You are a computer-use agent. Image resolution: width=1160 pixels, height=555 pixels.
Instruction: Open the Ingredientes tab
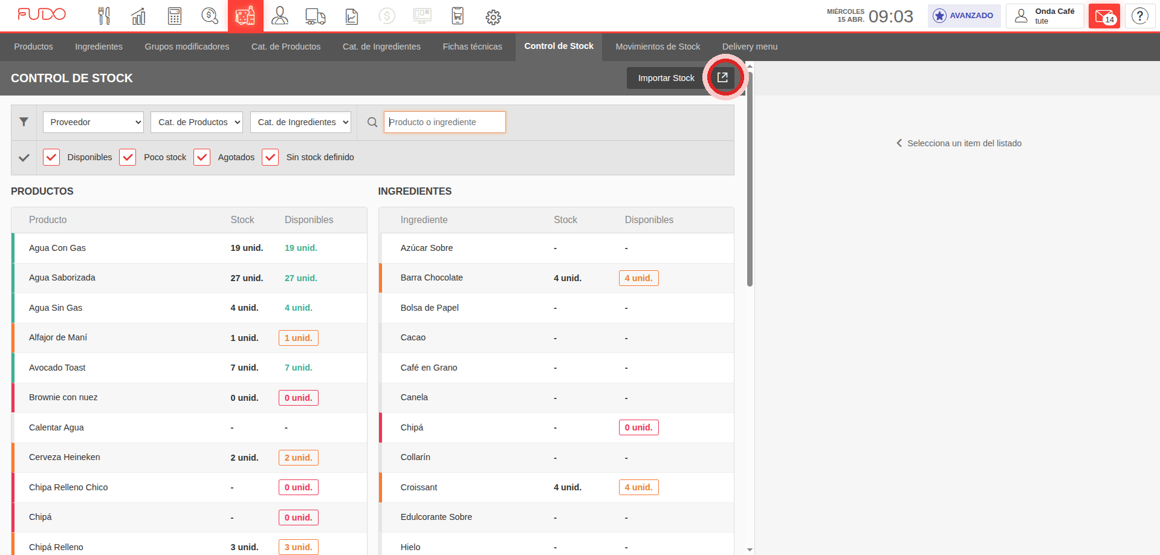[x=99, y=47]
